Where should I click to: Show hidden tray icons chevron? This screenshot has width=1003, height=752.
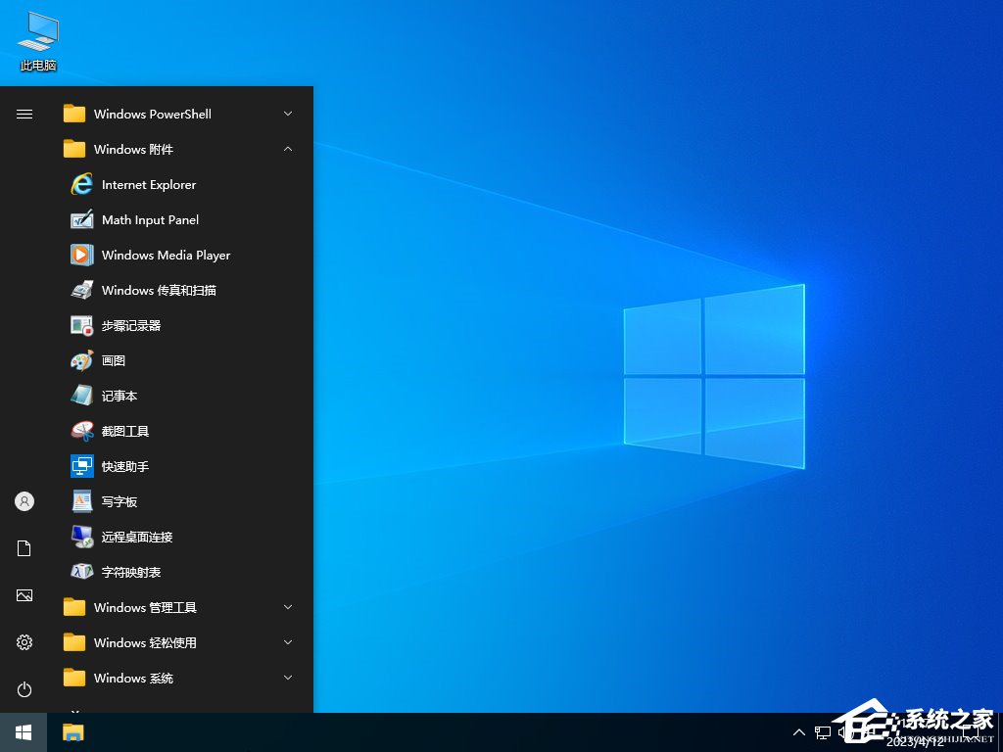pyautogui.click(x=799, y=732)
